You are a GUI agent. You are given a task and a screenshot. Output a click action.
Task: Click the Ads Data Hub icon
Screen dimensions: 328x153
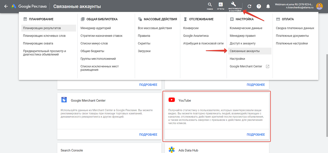(172, 150)
